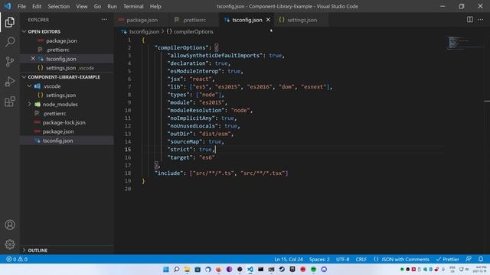Collapse the Open Editors section

[x=44, y=31]
